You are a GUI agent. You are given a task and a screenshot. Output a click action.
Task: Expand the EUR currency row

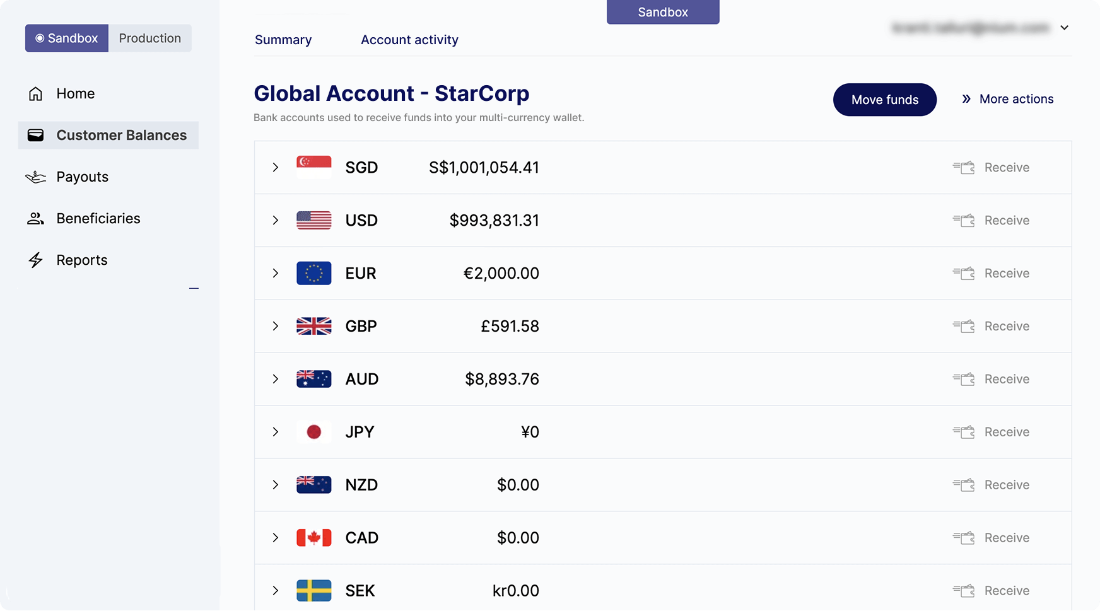(x=276, y=274)
